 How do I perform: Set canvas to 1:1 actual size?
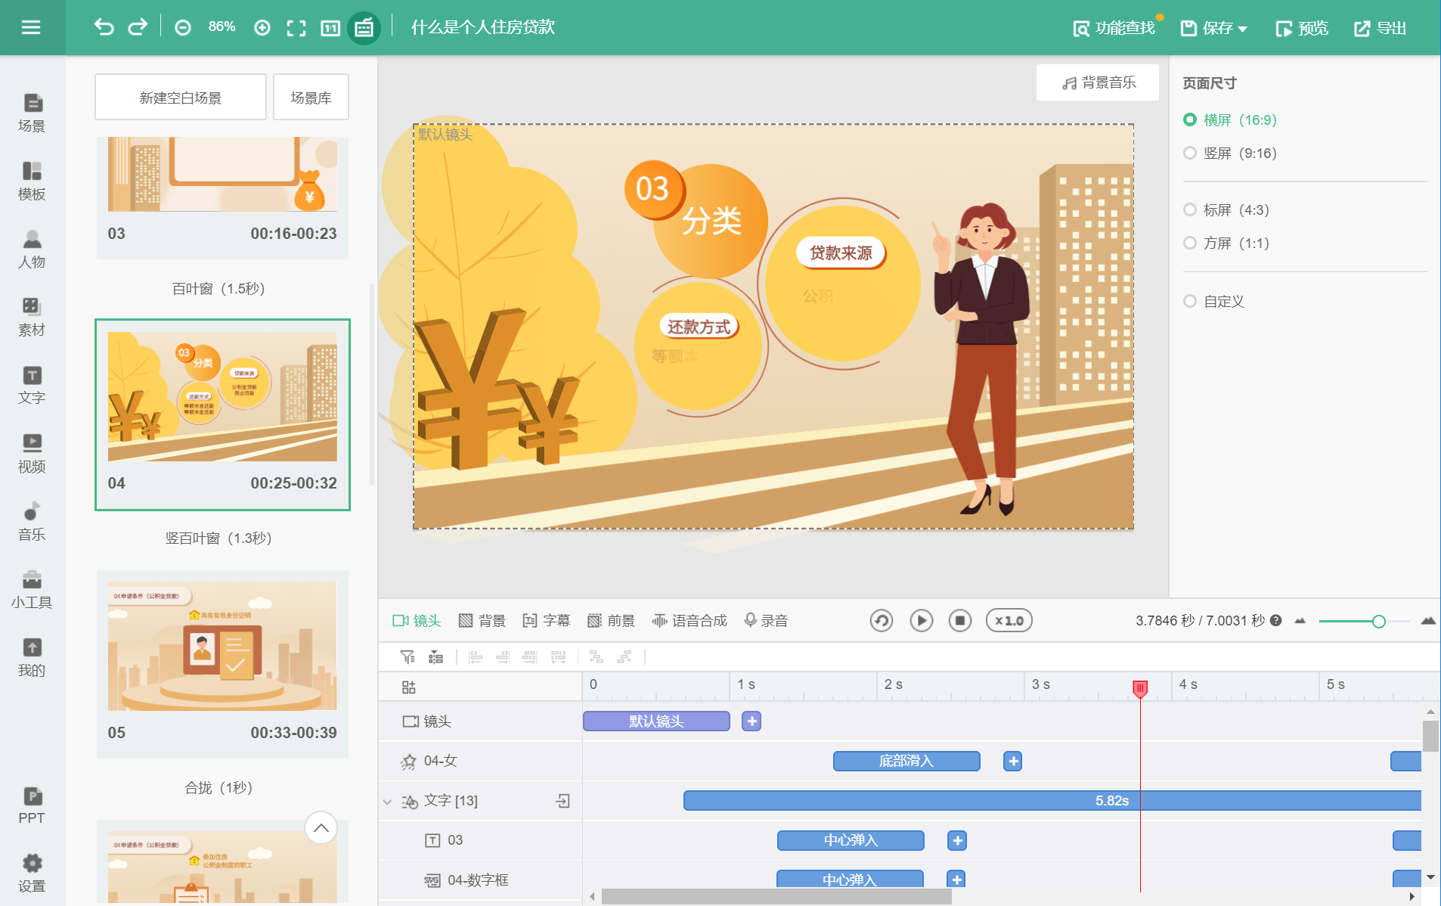330,28
